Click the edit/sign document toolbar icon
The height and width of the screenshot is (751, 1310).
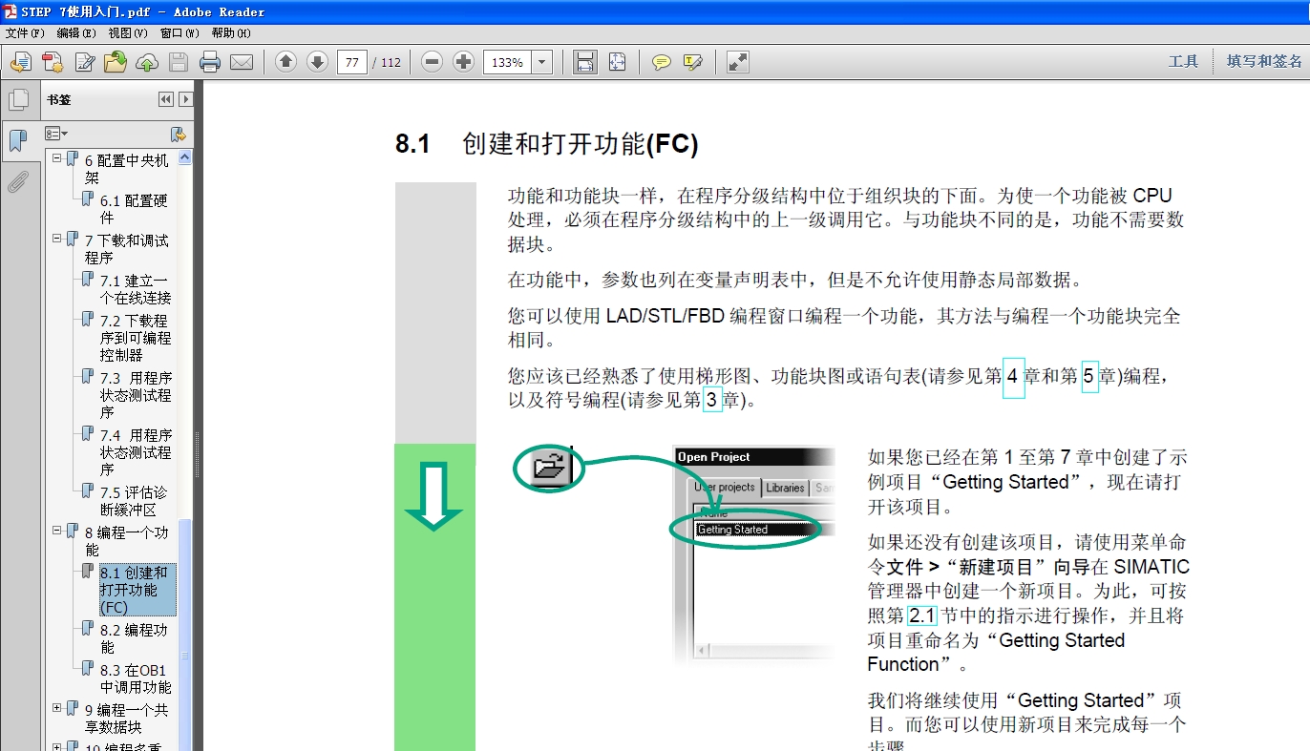pos(84,62)
